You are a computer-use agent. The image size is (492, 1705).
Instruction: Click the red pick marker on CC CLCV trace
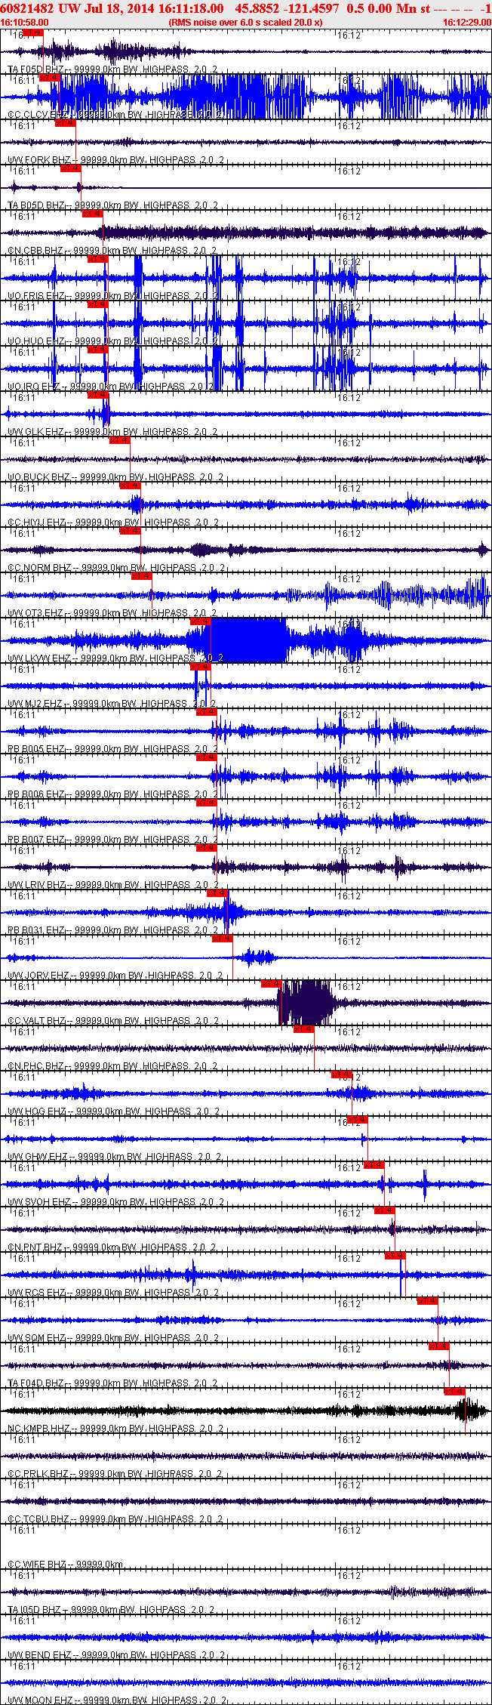point(49,78)
